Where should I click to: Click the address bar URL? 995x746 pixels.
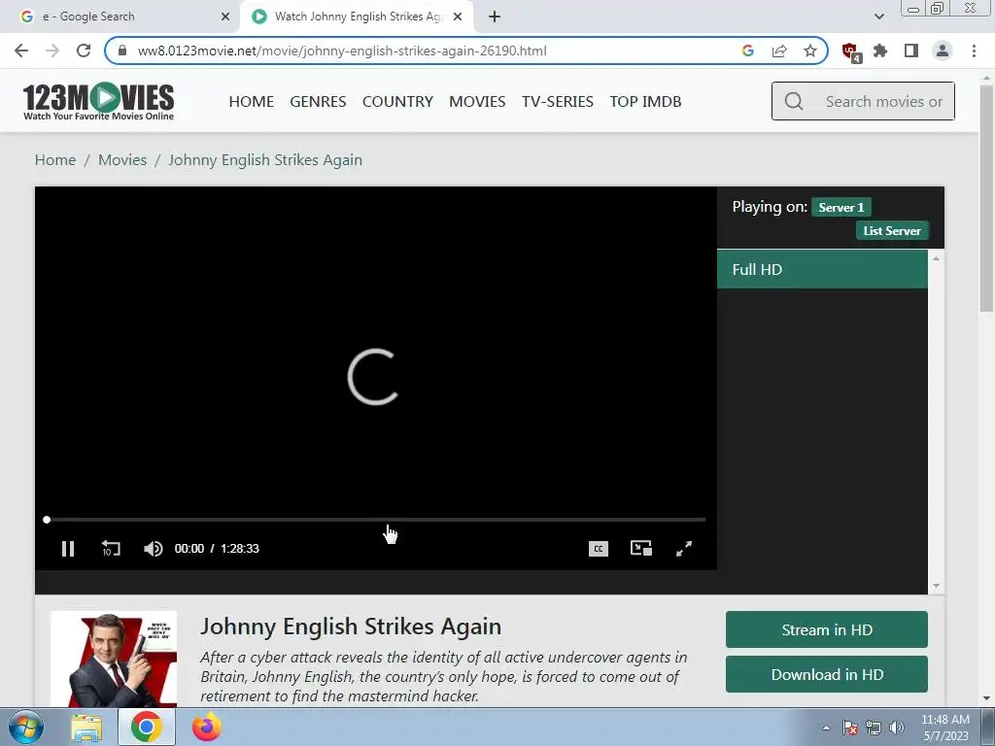click(342, 51)
